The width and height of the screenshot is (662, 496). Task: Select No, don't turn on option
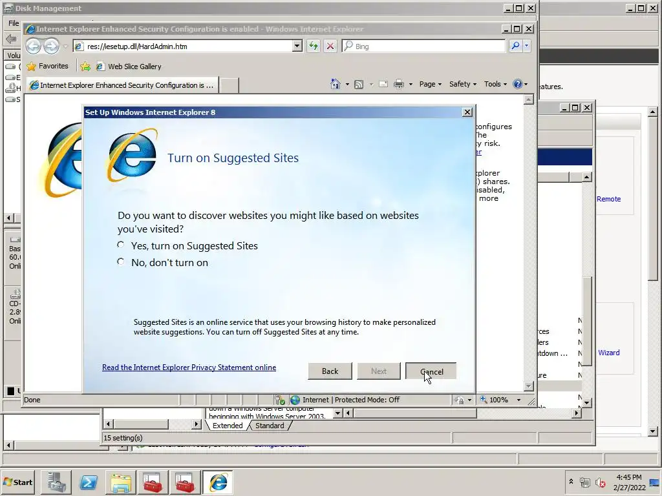pyautogui.click(x=121, y=262)
